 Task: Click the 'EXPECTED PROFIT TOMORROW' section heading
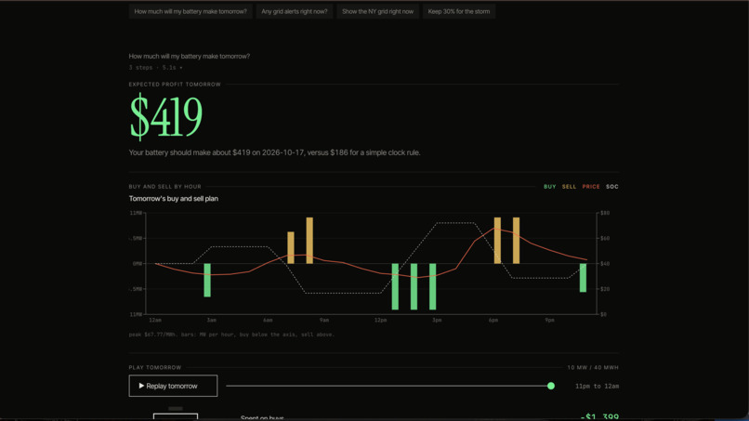tap(175, 85)
